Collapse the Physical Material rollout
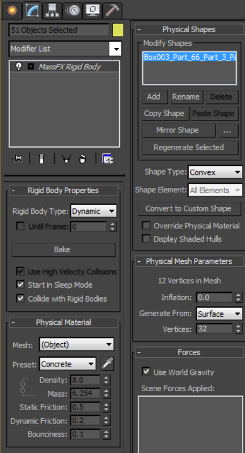Viewport: 245px width, 453px height. click(x=64, y=322)
